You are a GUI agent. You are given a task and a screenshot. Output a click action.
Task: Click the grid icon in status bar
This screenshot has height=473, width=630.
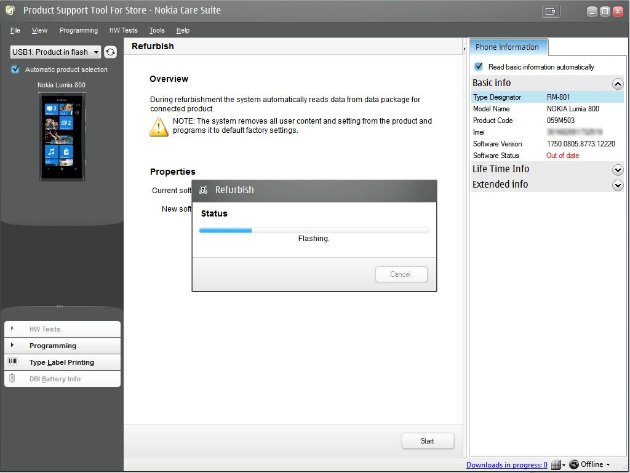556,465
